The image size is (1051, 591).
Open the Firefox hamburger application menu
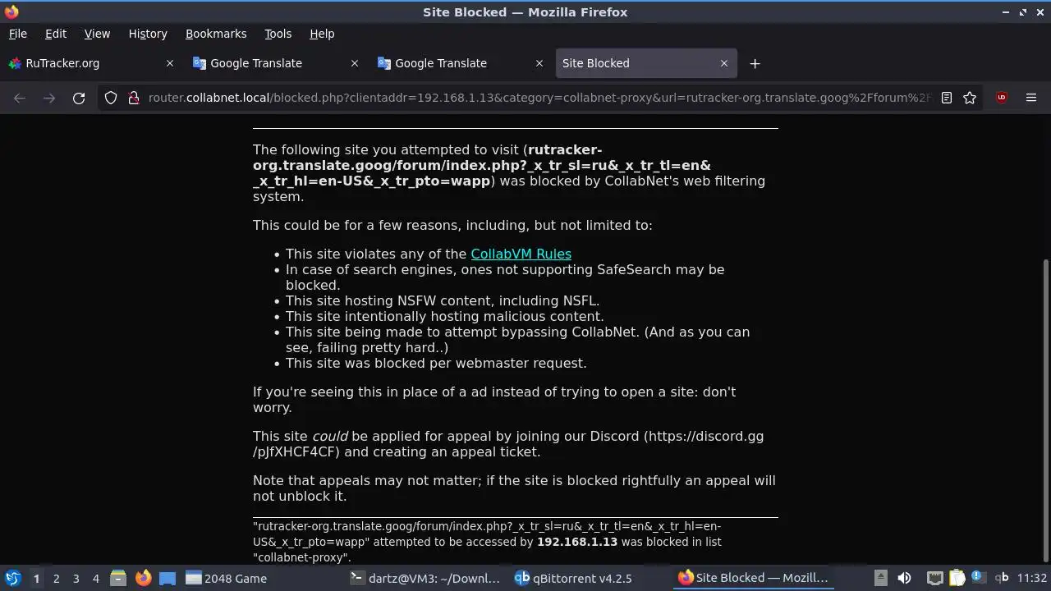(1031, 98)
